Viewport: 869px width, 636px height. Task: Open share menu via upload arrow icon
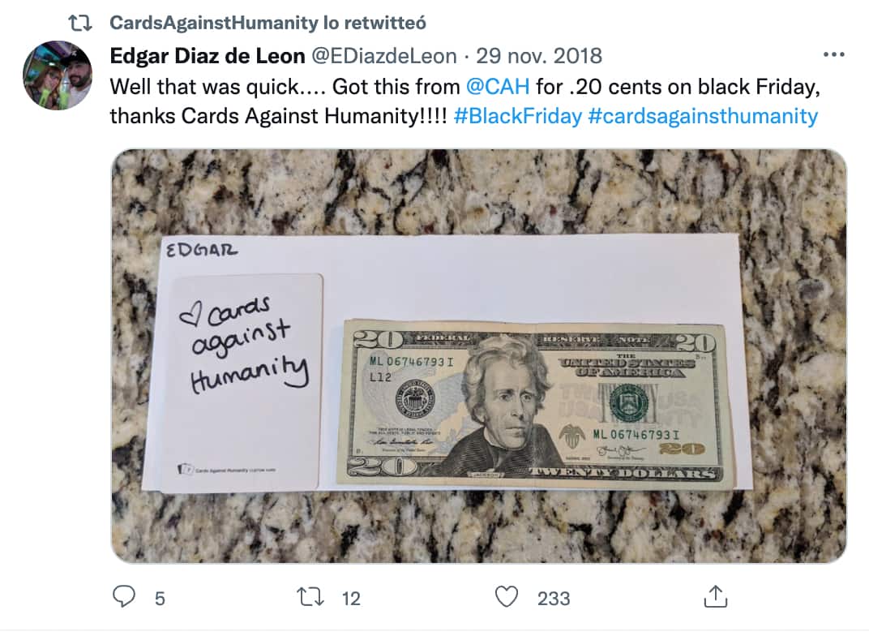(716, 596)
